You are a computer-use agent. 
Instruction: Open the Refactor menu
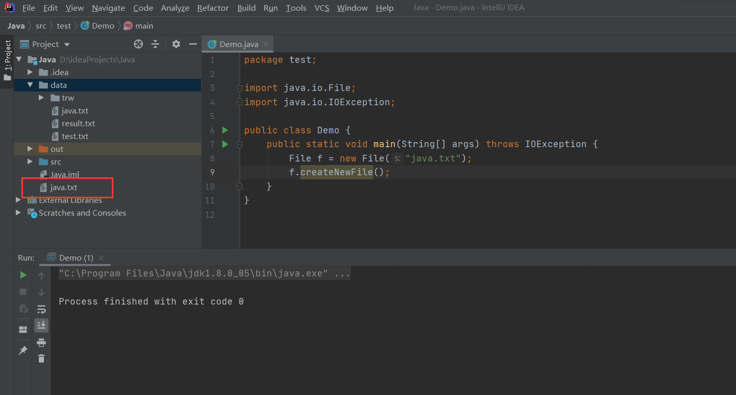(x=213, y=8)
